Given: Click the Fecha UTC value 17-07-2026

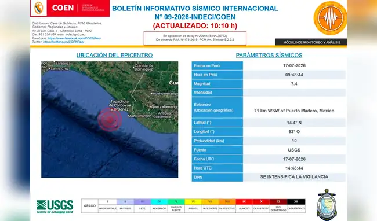Looking at the screenshot, I should tap(294, 159).
